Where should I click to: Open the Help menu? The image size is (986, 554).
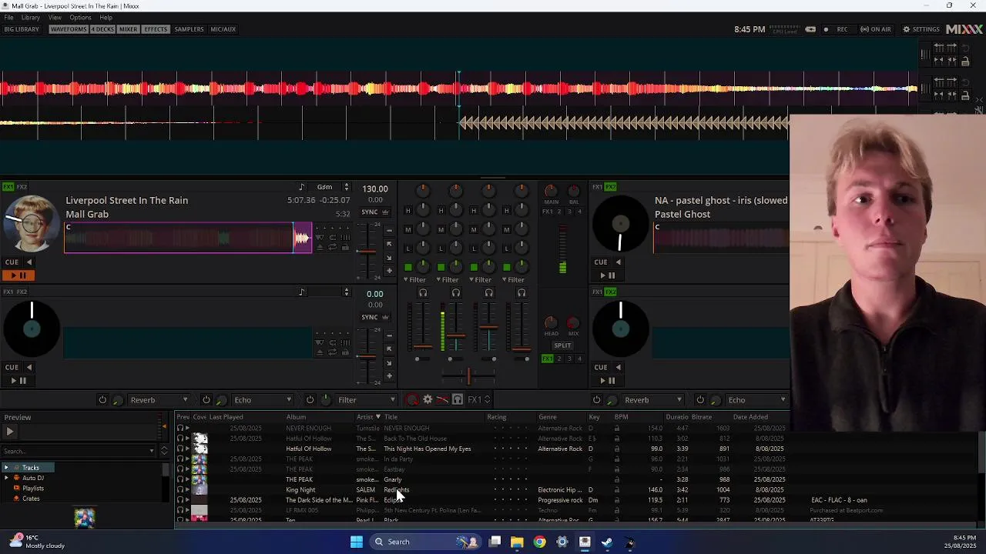(106, 18)
